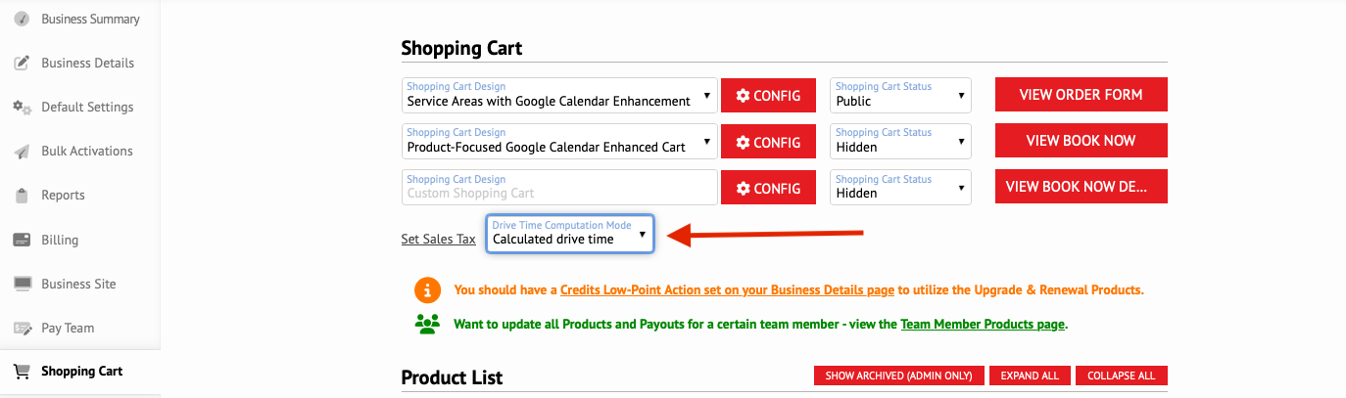
Task: Open the Service Areas cart design dropdown
Action: coord(559,95)
